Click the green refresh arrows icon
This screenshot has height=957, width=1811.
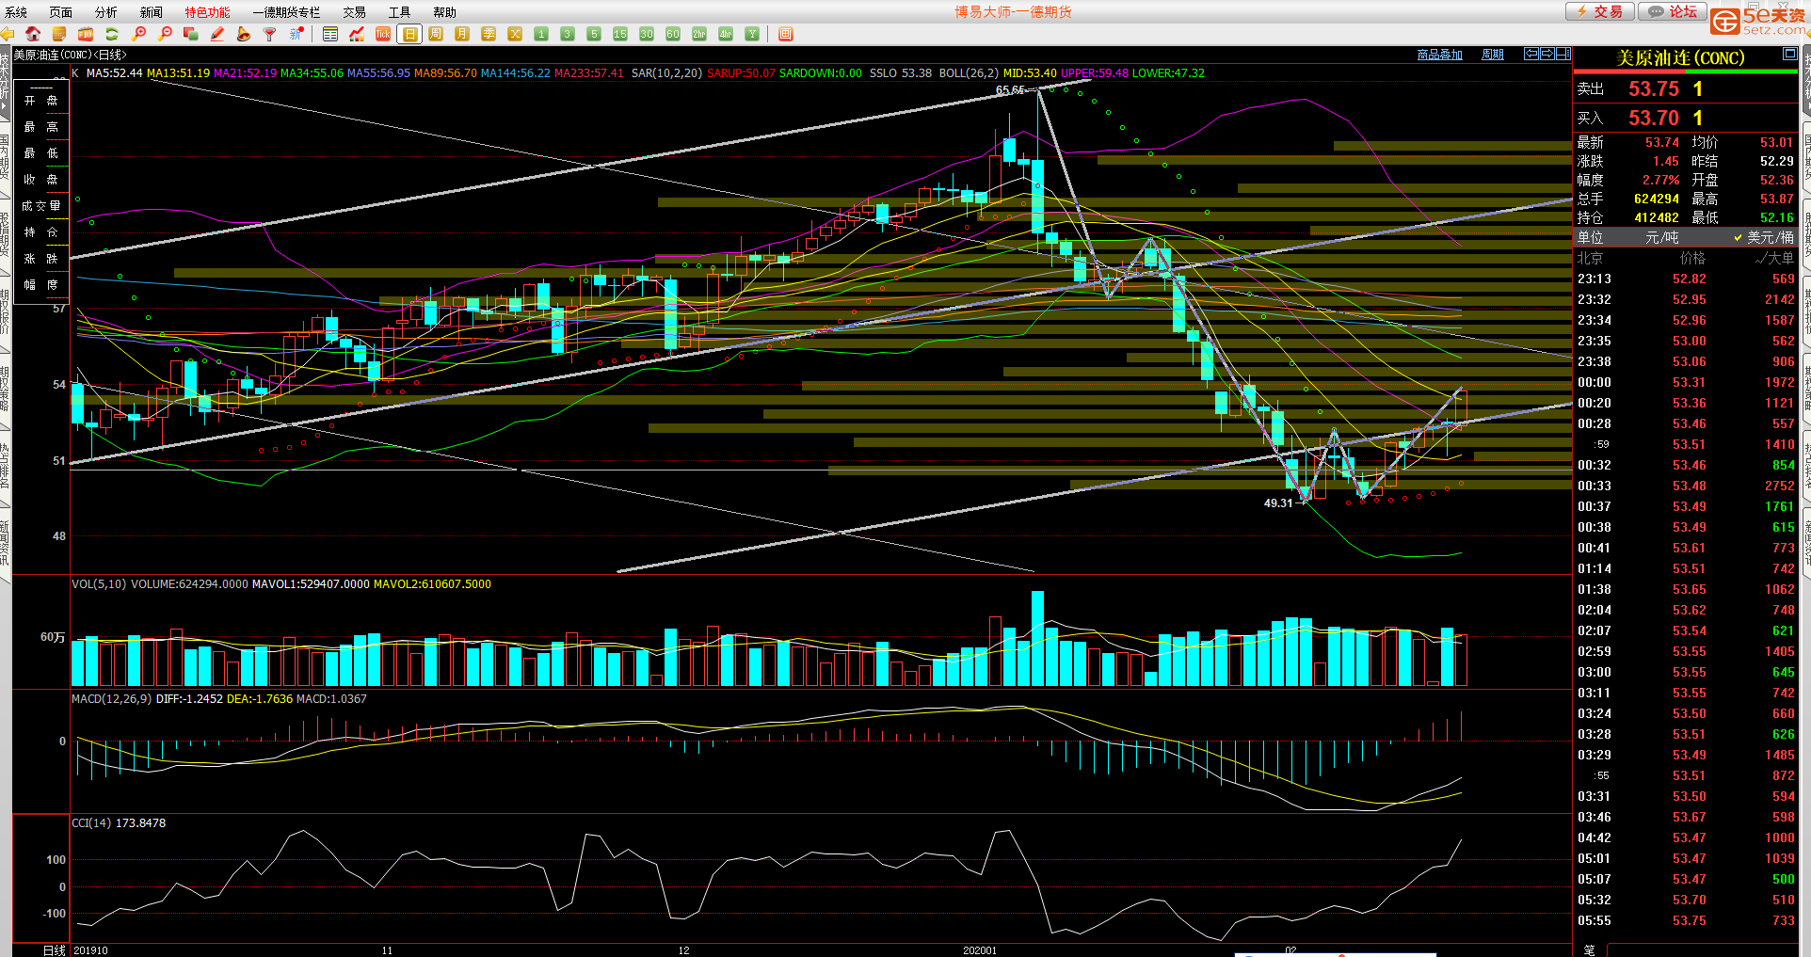point(111,34)
